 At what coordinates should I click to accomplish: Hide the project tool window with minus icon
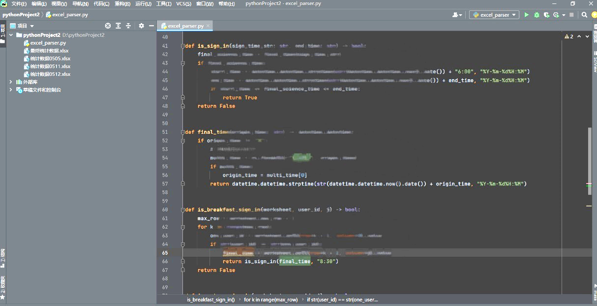[150, 26]
